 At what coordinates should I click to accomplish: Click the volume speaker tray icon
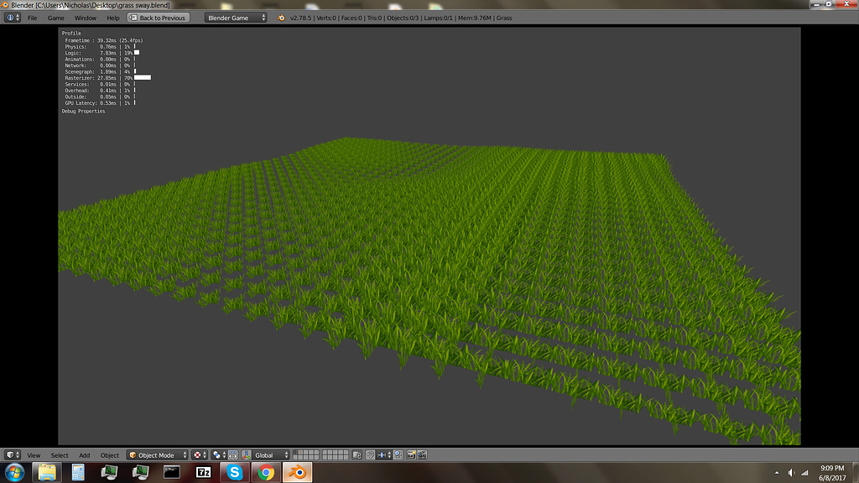[791, 473]
